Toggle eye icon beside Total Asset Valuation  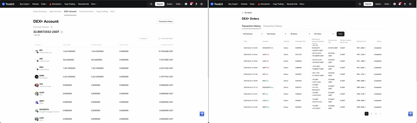(51, 27)
